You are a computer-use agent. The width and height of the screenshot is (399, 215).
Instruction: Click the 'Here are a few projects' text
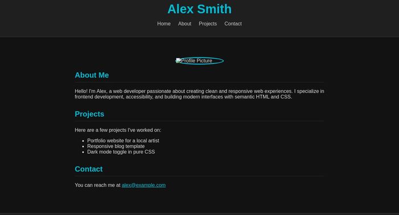pos(118,130)
